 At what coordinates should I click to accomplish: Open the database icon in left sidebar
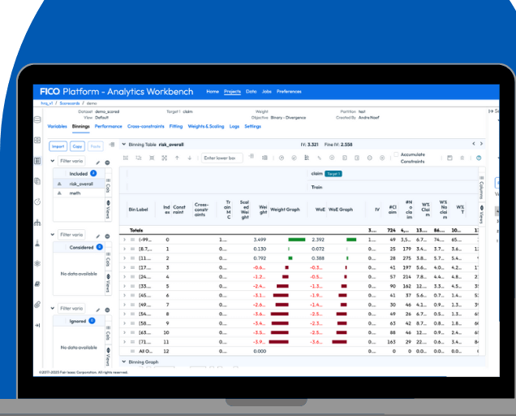(37, 119)
